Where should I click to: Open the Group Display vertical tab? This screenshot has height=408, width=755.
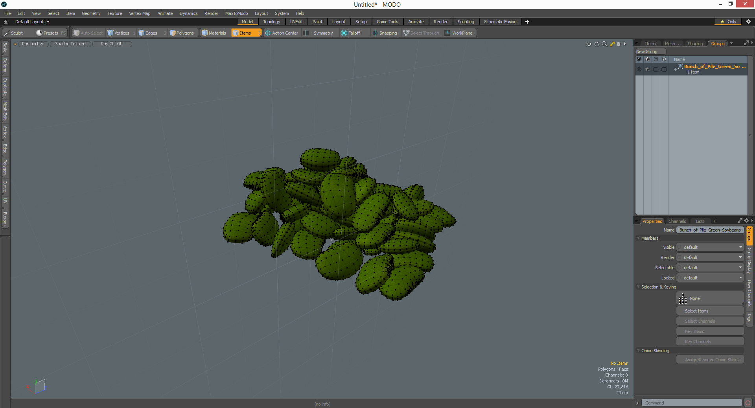click(x=749, y=261)
